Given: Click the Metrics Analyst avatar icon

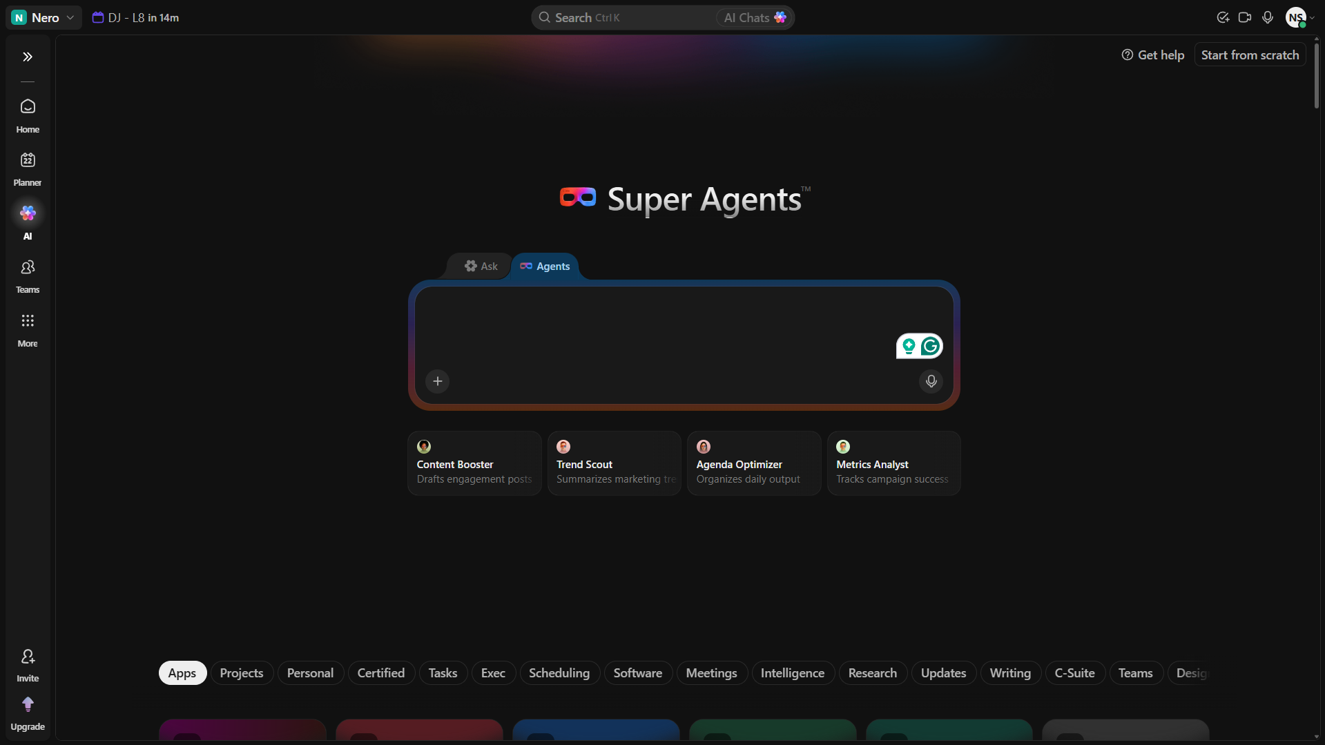Looking at the screenshot, I should click(x=843, y=447).
